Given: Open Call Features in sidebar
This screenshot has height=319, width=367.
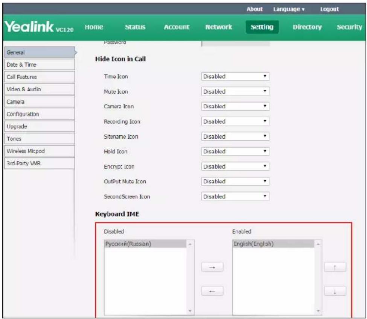Looking at the screenshot, I should click(40, 77).
